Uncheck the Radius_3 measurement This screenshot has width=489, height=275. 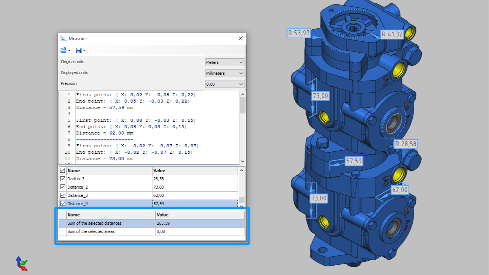tap(62, 178)
